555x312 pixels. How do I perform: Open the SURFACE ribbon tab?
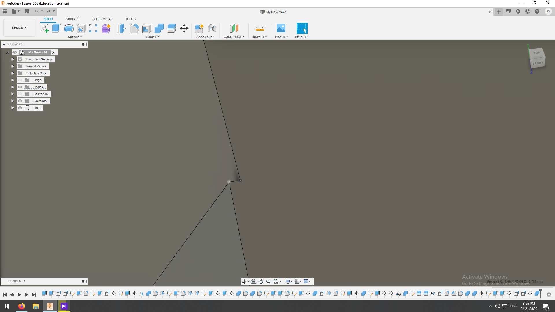pos(73,19)
